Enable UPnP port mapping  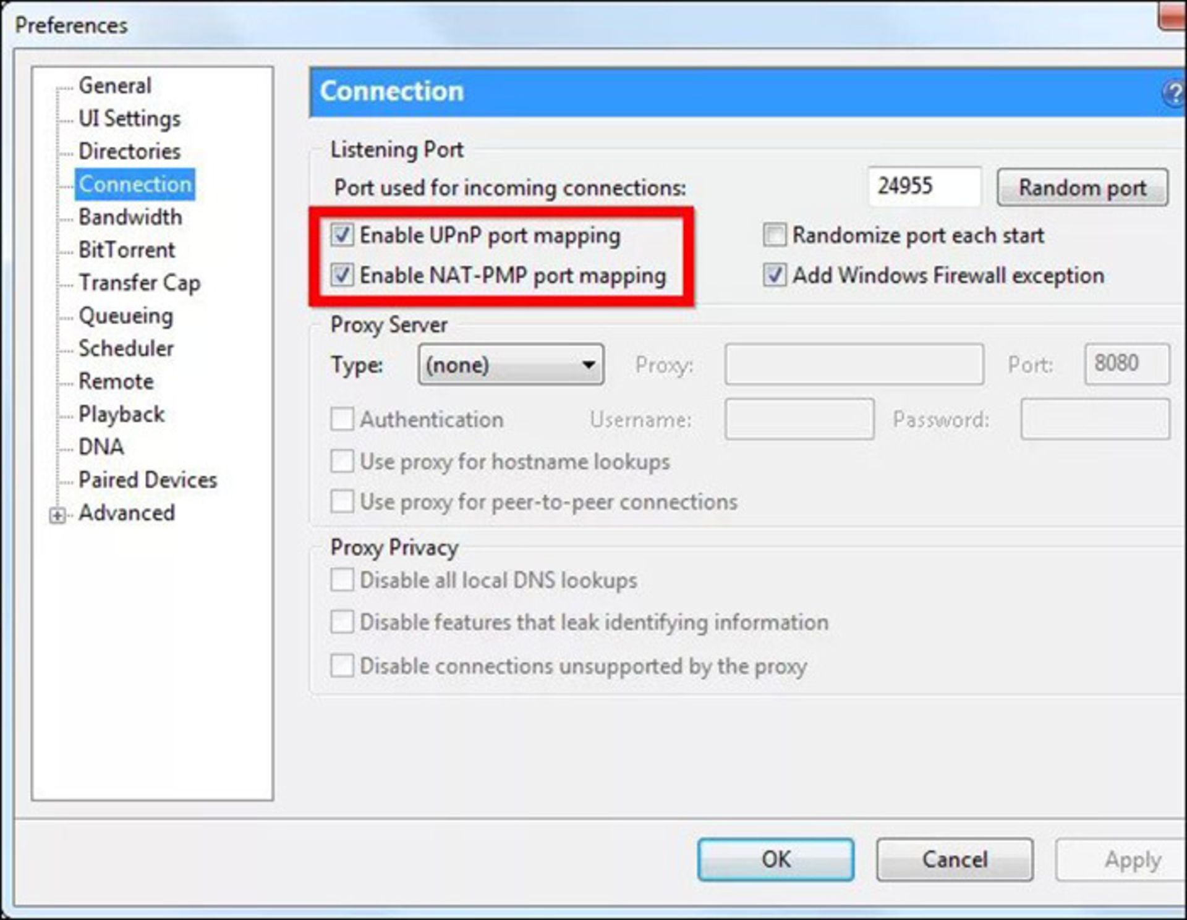click(342, 235)
